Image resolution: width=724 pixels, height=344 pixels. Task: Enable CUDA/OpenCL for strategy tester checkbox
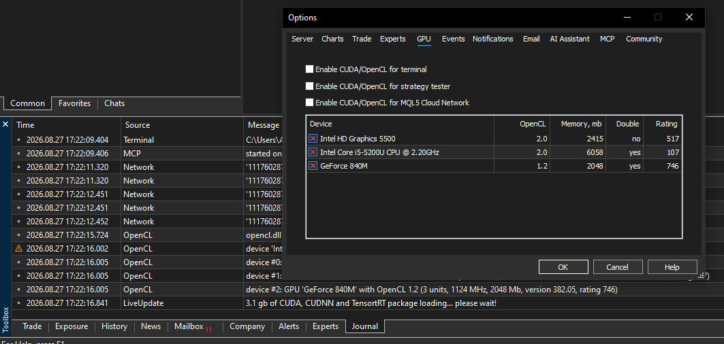(309, 86)
